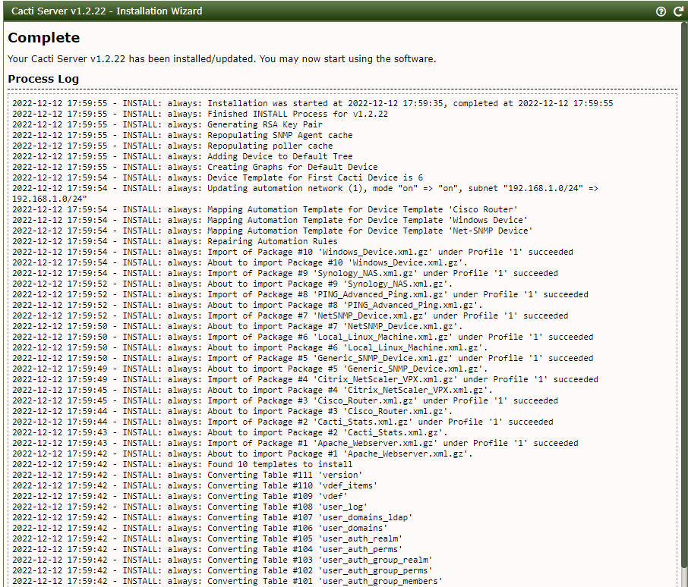Click 'Import of Package #1 Apache_Webserver.xml.gz' line
Screen dimensions: 688x587
pos(295,443)
